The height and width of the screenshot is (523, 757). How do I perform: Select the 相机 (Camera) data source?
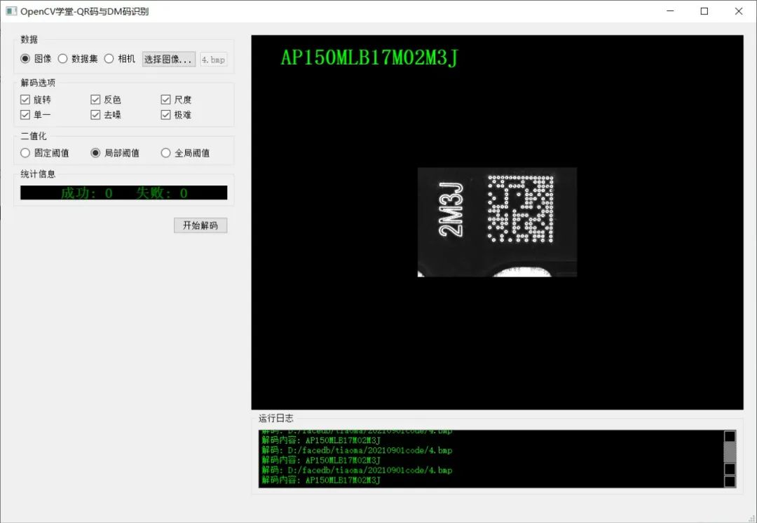[109, 59]
